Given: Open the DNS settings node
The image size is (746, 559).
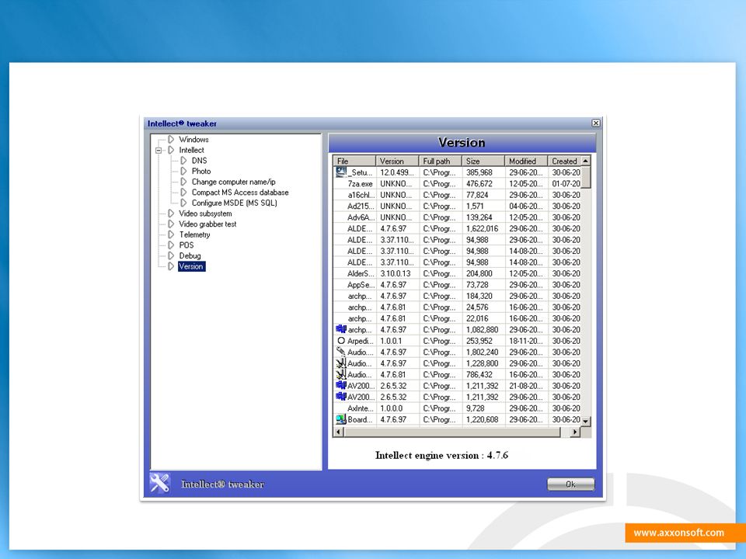Looking at the screenshot, I should tap(200, 161).
